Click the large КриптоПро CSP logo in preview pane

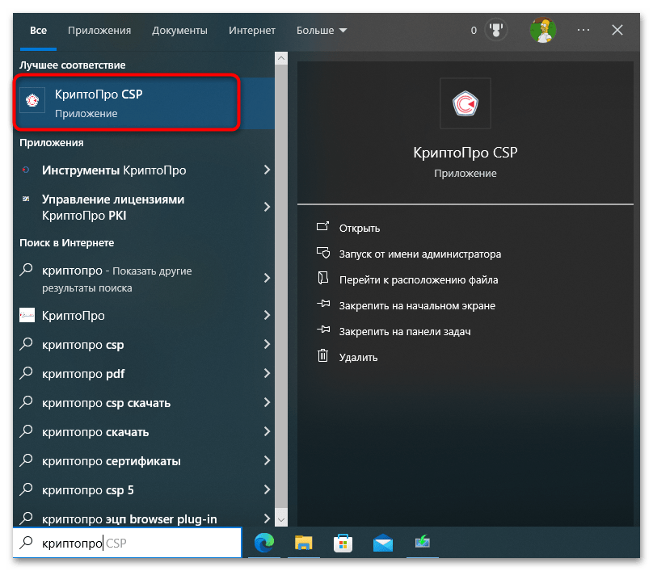(x=466, y=103)
